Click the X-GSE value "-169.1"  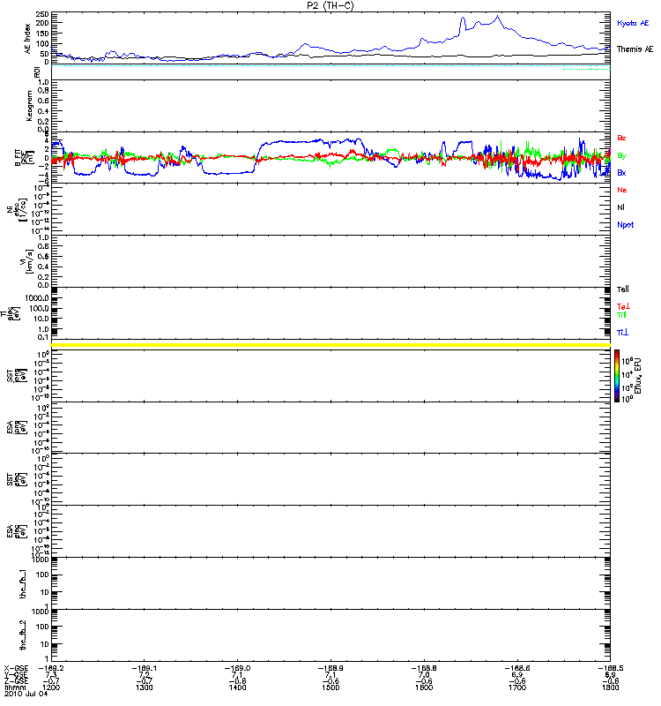pyautogui.click(x=144, y=668)
